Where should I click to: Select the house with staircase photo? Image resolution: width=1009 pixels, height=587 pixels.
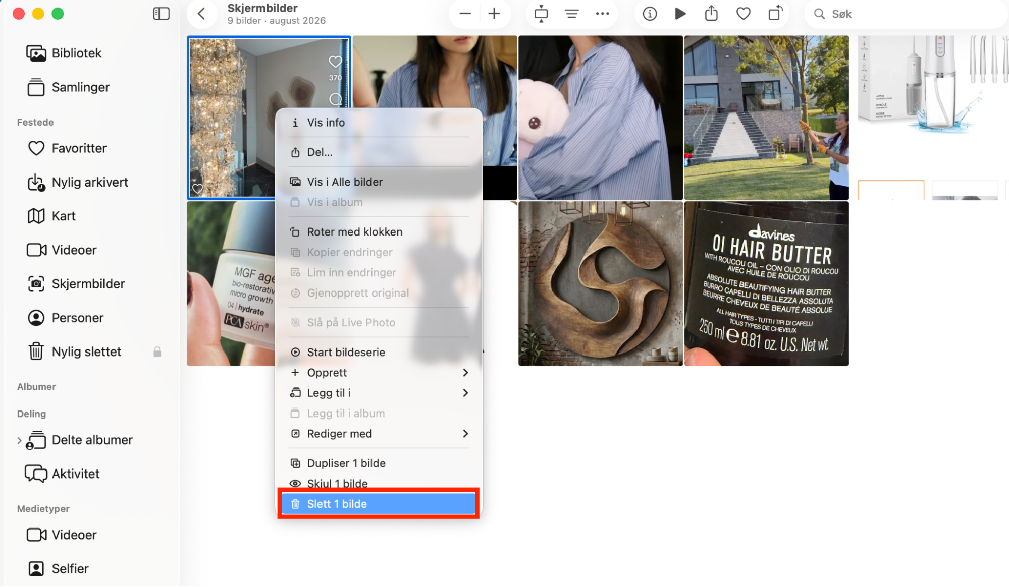coord(766,118)
